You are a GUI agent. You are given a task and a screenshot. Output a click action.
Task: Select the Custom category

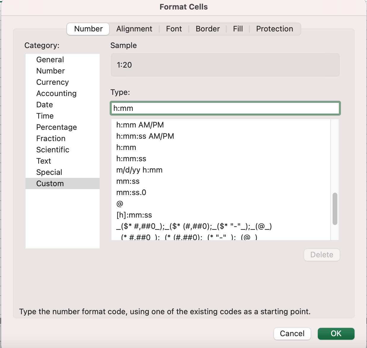coord(63,183)
